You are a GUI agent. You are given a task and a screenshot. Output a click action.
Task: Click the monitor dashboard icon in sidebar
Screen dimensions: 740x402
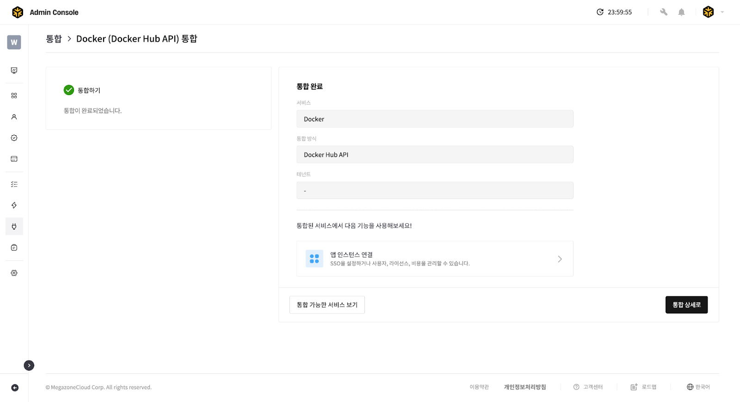(x=14, y=71)
